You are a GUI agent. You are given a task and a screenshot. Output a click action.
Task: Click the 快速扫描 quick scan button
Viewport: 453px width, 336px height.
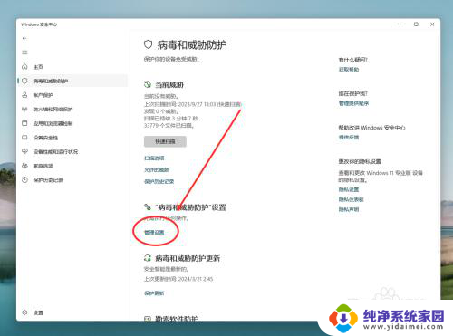(x=165, y=141)
